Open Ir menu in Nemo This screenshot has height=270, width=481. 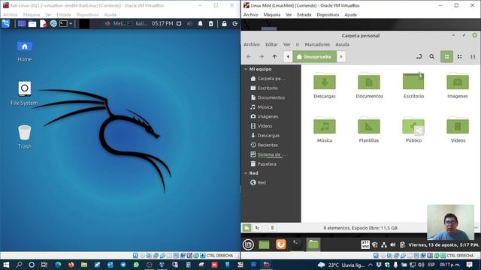(298, 44)
